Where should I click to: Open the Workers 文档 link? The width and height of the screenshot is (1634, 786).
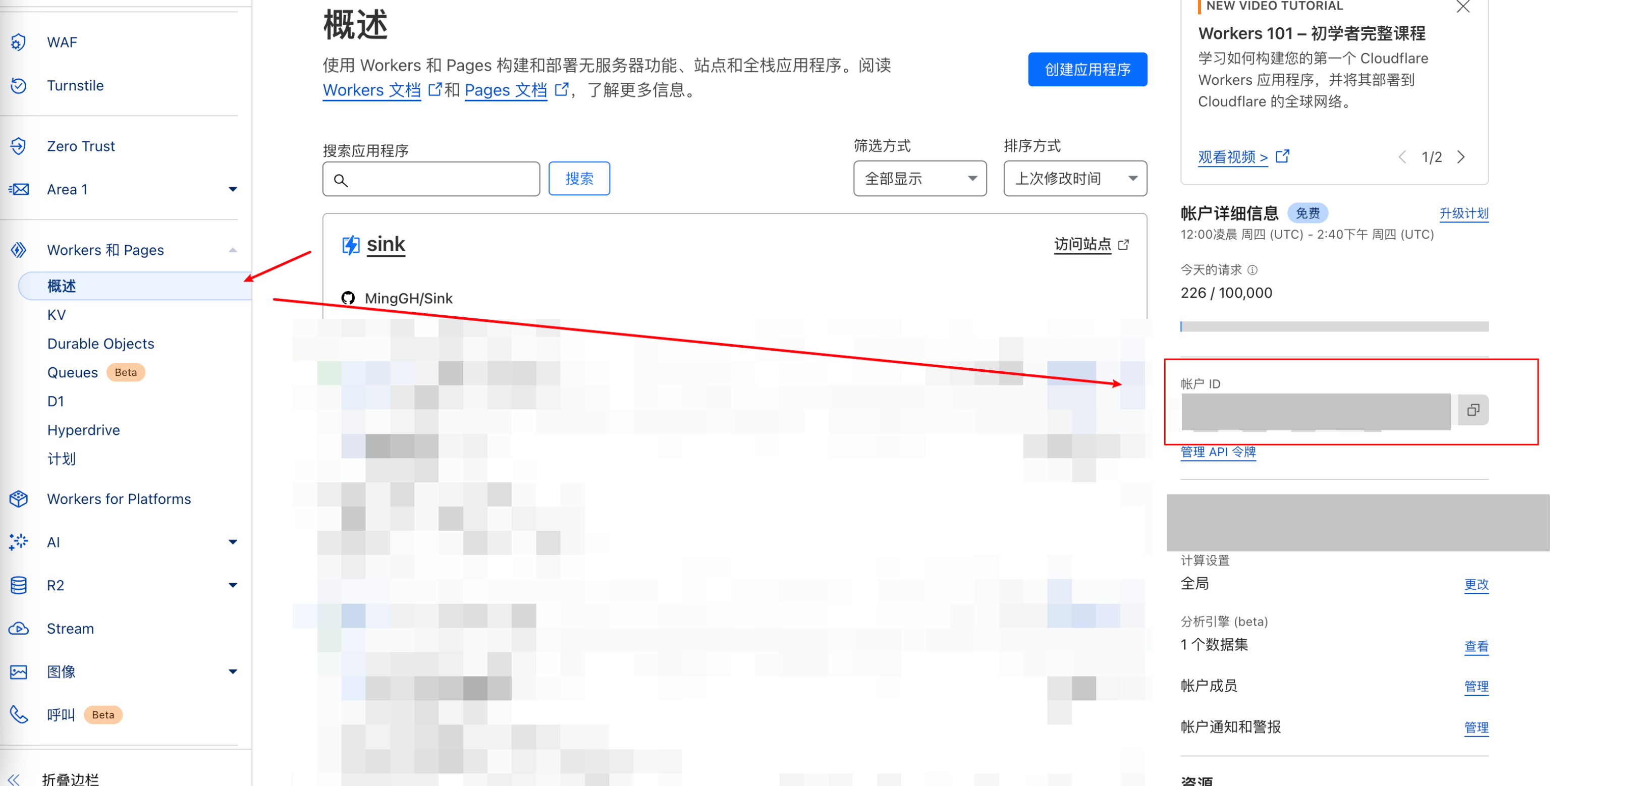click(x=372, y=90)
